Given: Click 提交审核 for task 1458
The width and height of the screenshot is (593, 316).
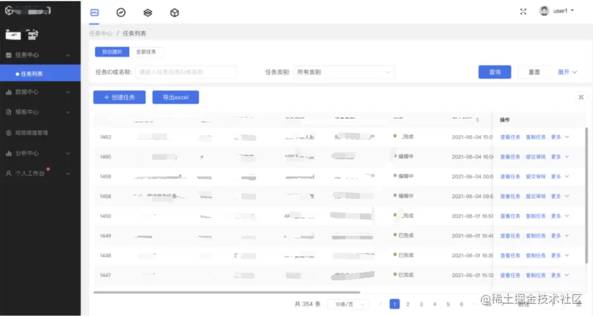Looking at the screenshot, I should coord(536,196).
